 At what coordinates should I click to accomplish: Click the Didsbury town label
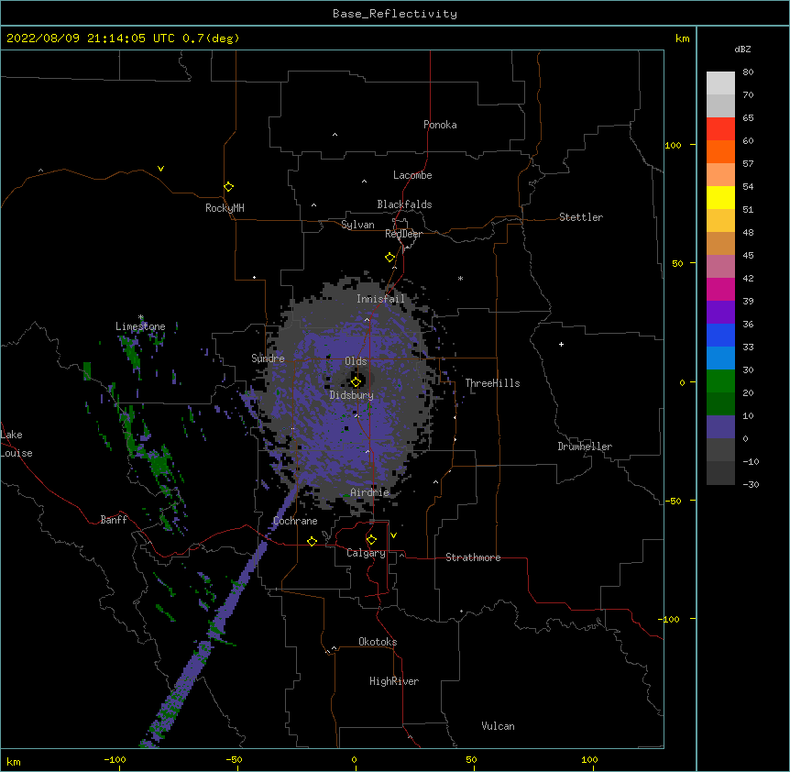(352, 395)
